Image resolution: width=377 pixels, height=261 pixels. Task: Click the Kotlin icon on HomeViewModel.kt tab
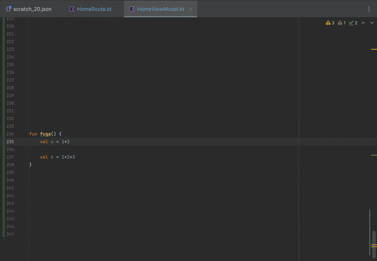click(132, 9)
